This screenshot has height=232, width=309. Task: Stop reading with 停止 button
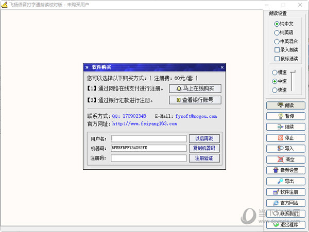(x=285, y=138)
